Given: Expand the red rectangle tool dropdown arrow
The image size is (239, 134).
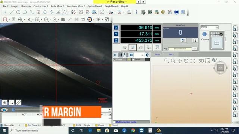Looking at the screenshot, I should (x=9, y=20).
